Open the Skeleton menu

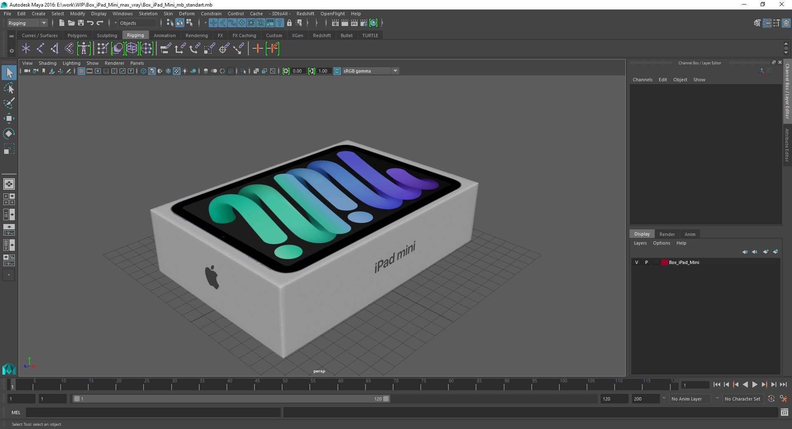[148, 14]
